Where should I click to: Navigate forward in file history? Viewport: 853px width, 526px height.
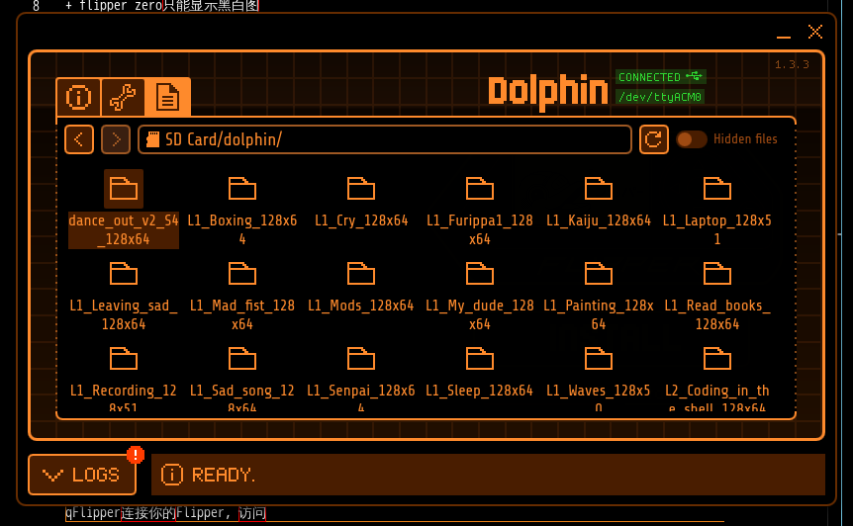click(x=116, y=139)
